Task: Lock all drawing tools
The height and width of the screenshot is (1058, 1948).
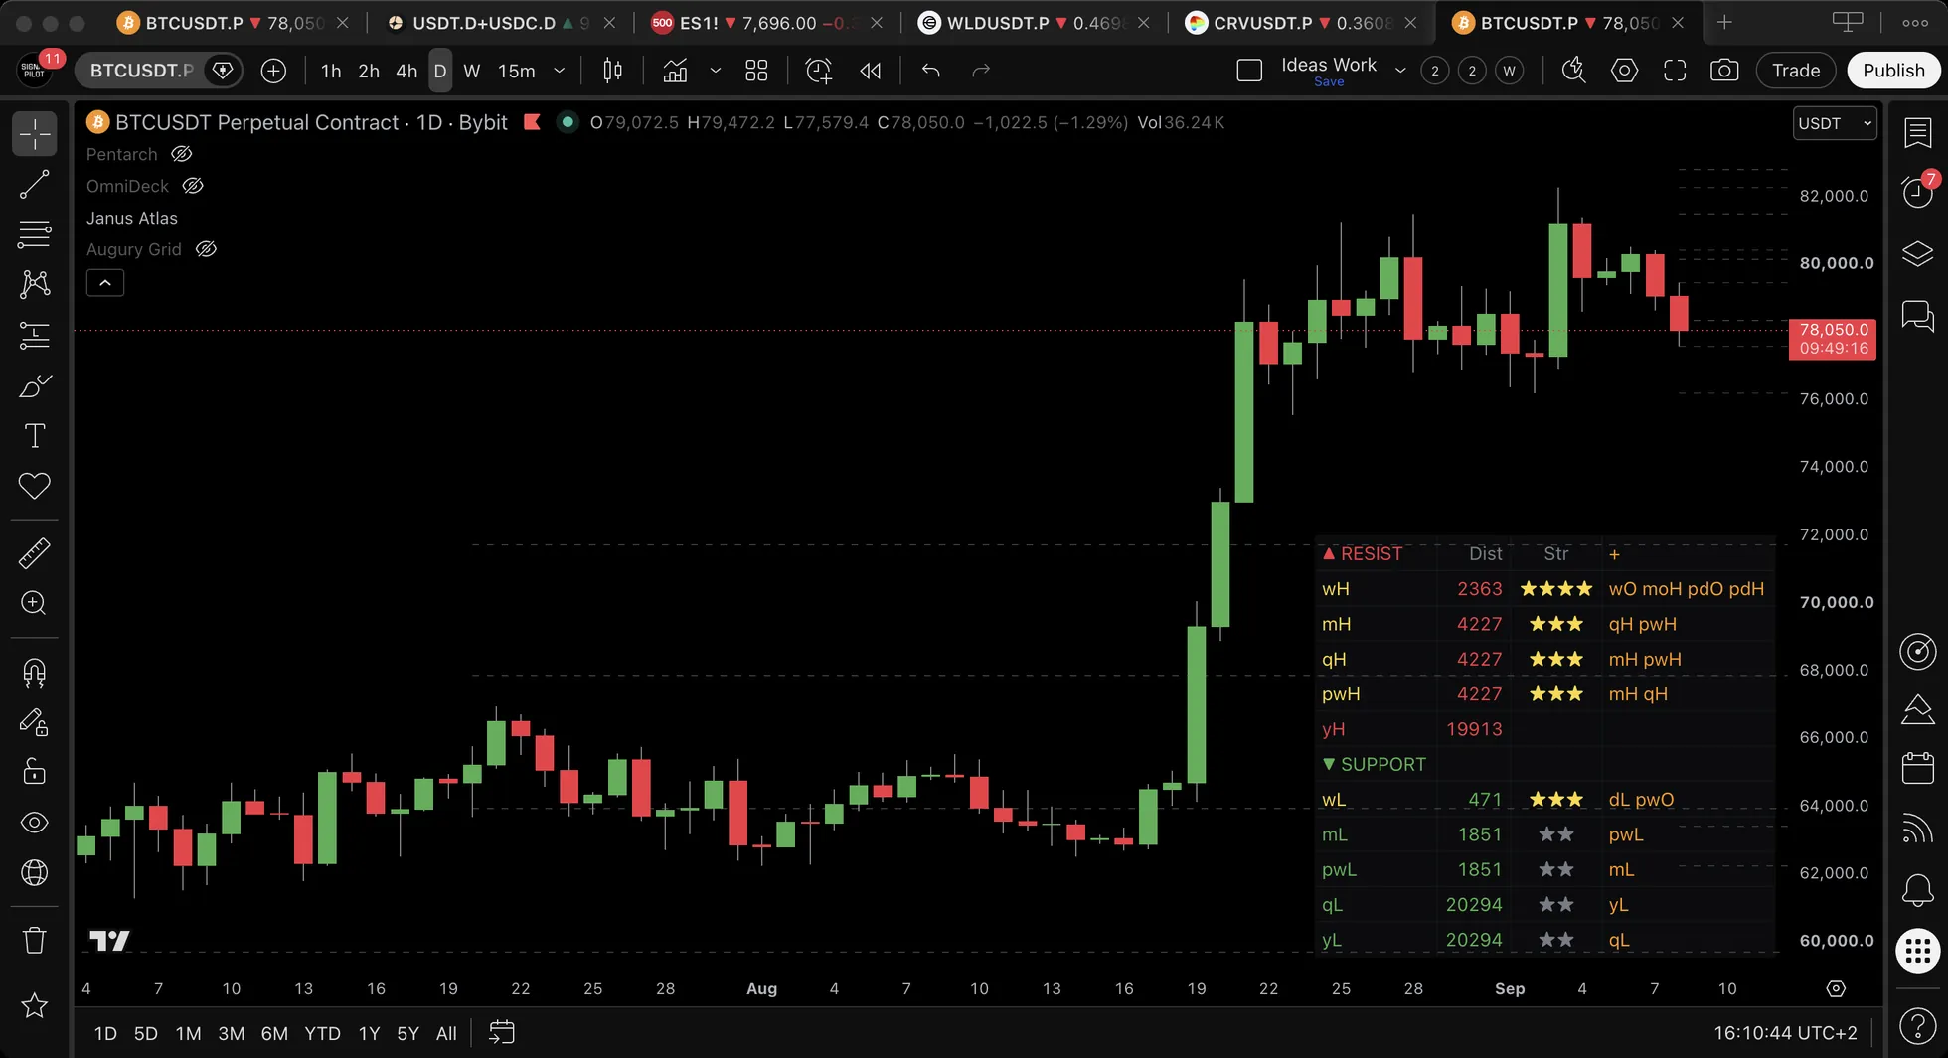Action: pyautogui.click(x=34, y=771)
